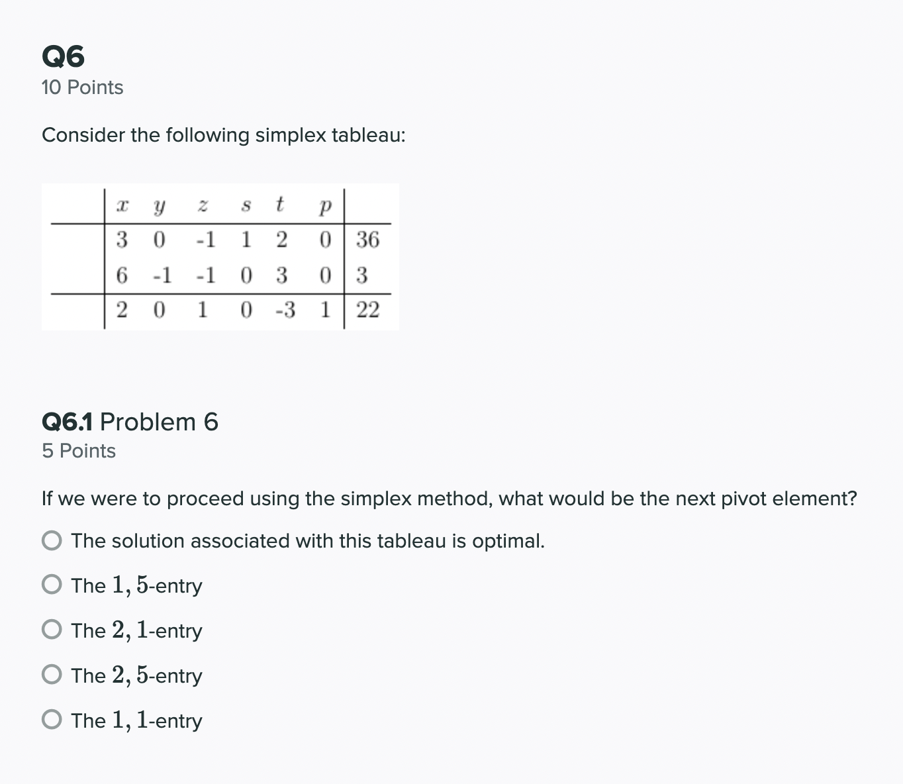The width and height of the screenshot is (903, 784).
Task: Select the '2, 1-entry' answer option
Action: pos(51,630)
